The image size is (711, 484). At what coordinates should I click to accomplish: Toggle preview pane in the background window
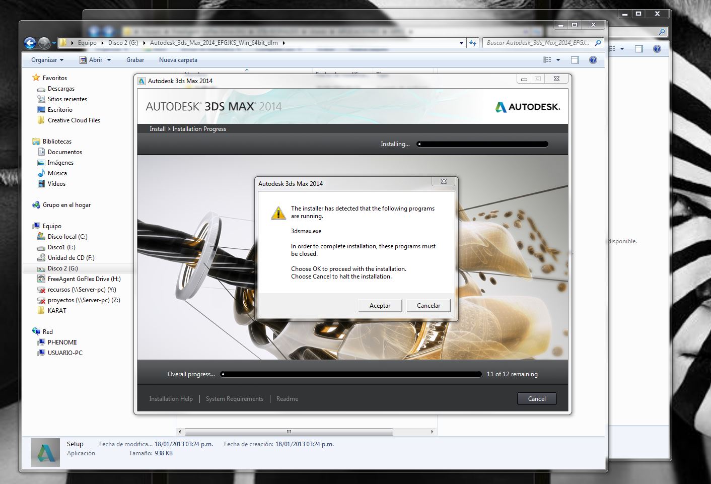tap(639, 49)
